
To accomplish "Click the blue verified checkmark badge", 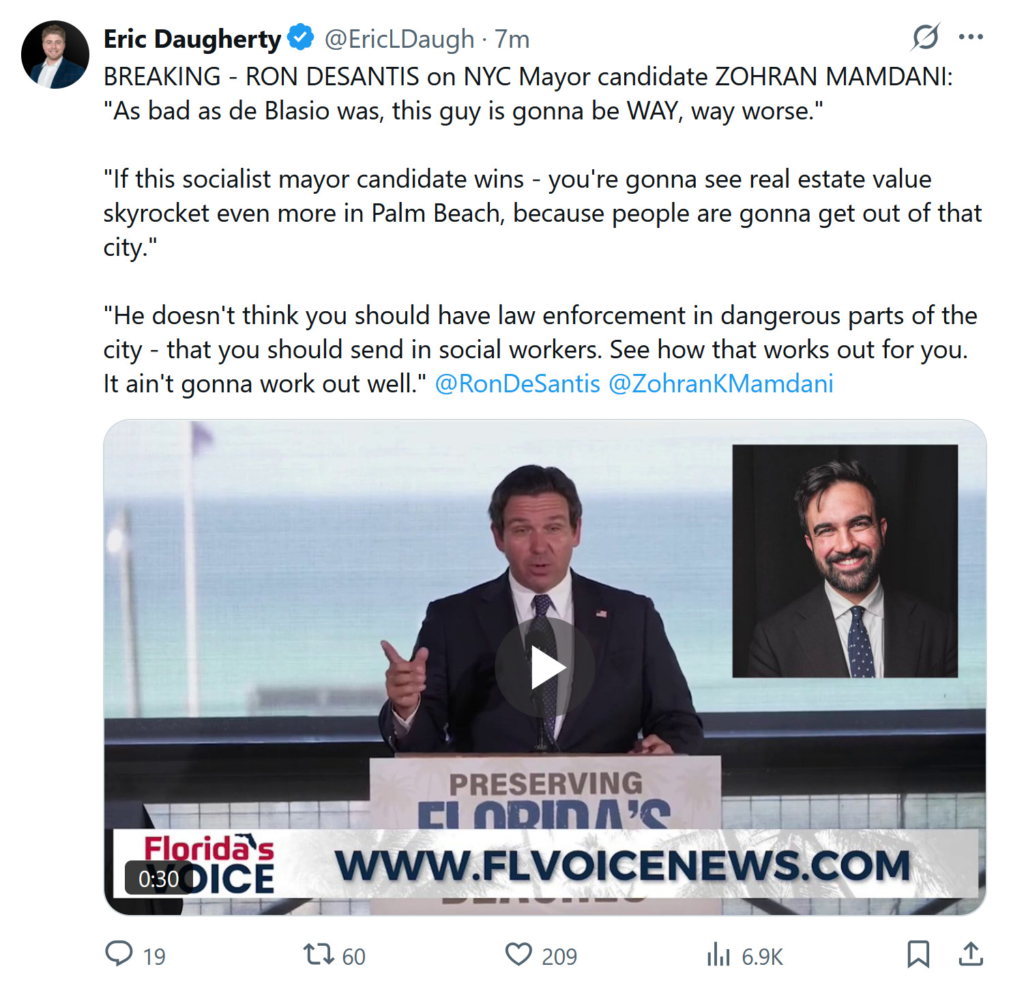I will click(300, 38).
